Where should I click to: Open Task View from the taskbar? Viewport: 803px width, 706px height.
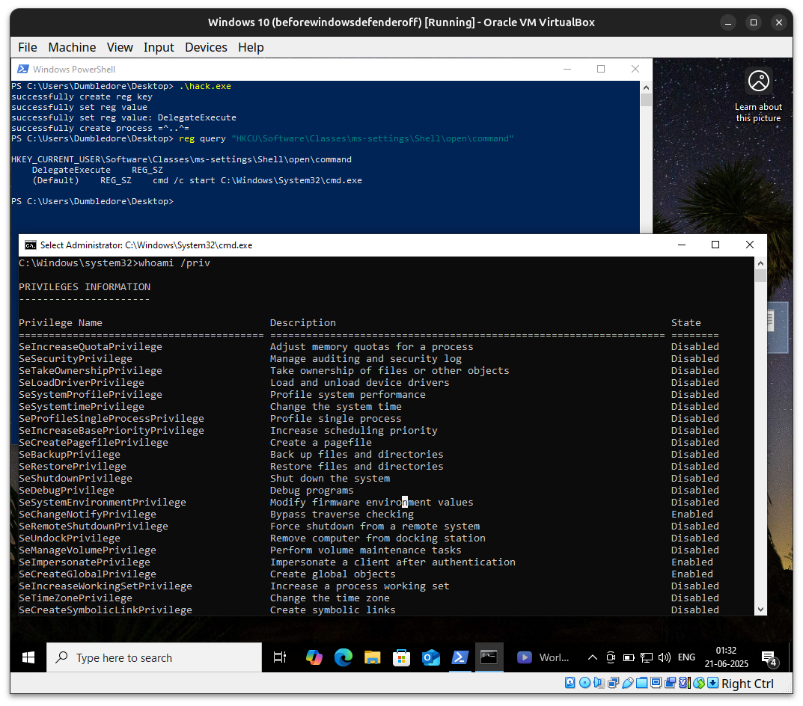[280, 657]
